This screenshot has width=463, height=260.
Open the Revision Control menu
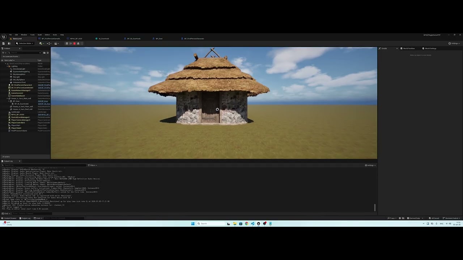(x=452, y=218)
